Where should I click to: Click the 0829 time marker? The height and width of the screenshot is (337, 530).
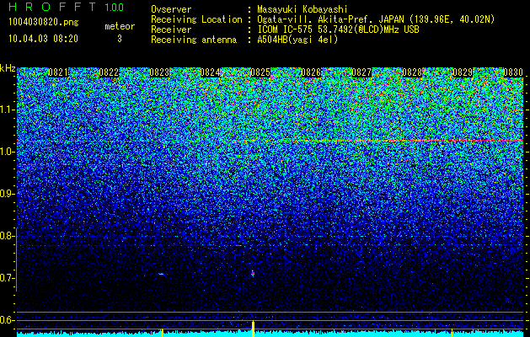click(463, 72)
